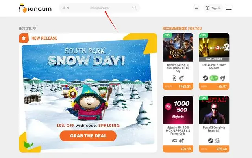Click gamepad icon on Majestic RP card
The height and width of the screenshot is (158, 252).
[x=174, y=141]
